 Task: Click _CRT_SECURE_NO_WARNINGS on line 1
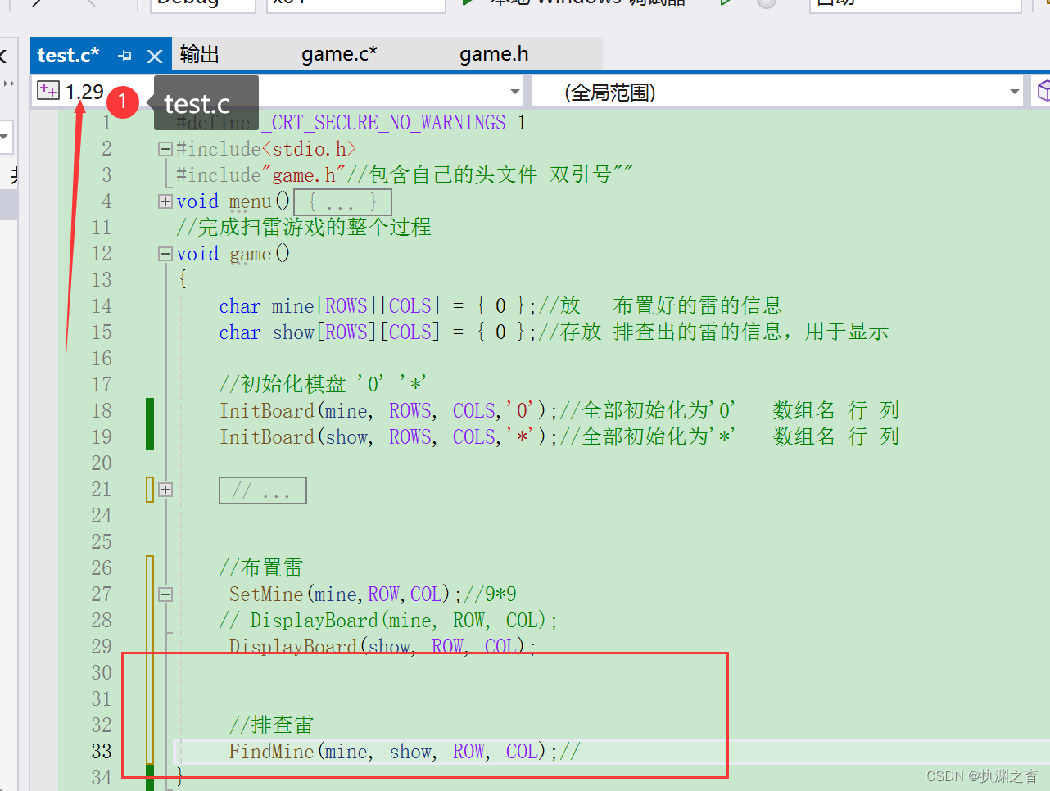click(x=383, y=123)
